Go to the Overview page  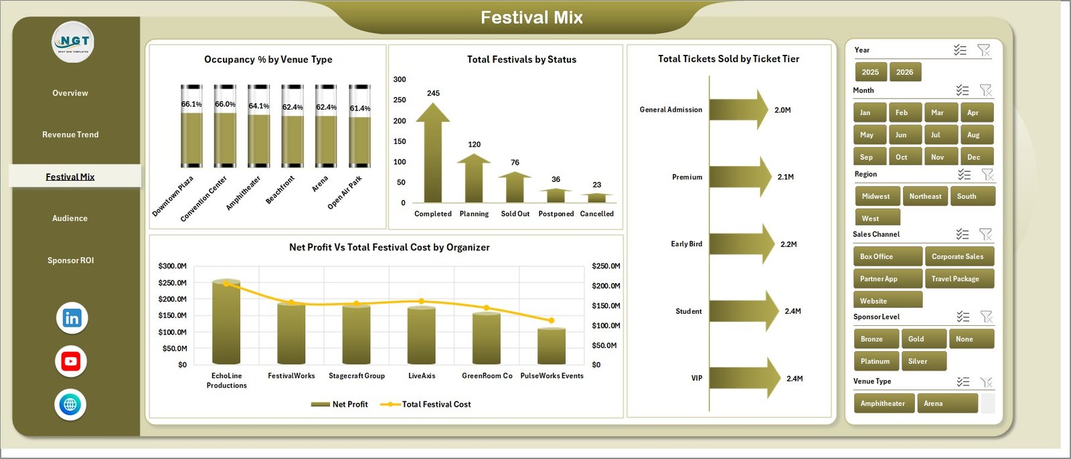[70, 93]
